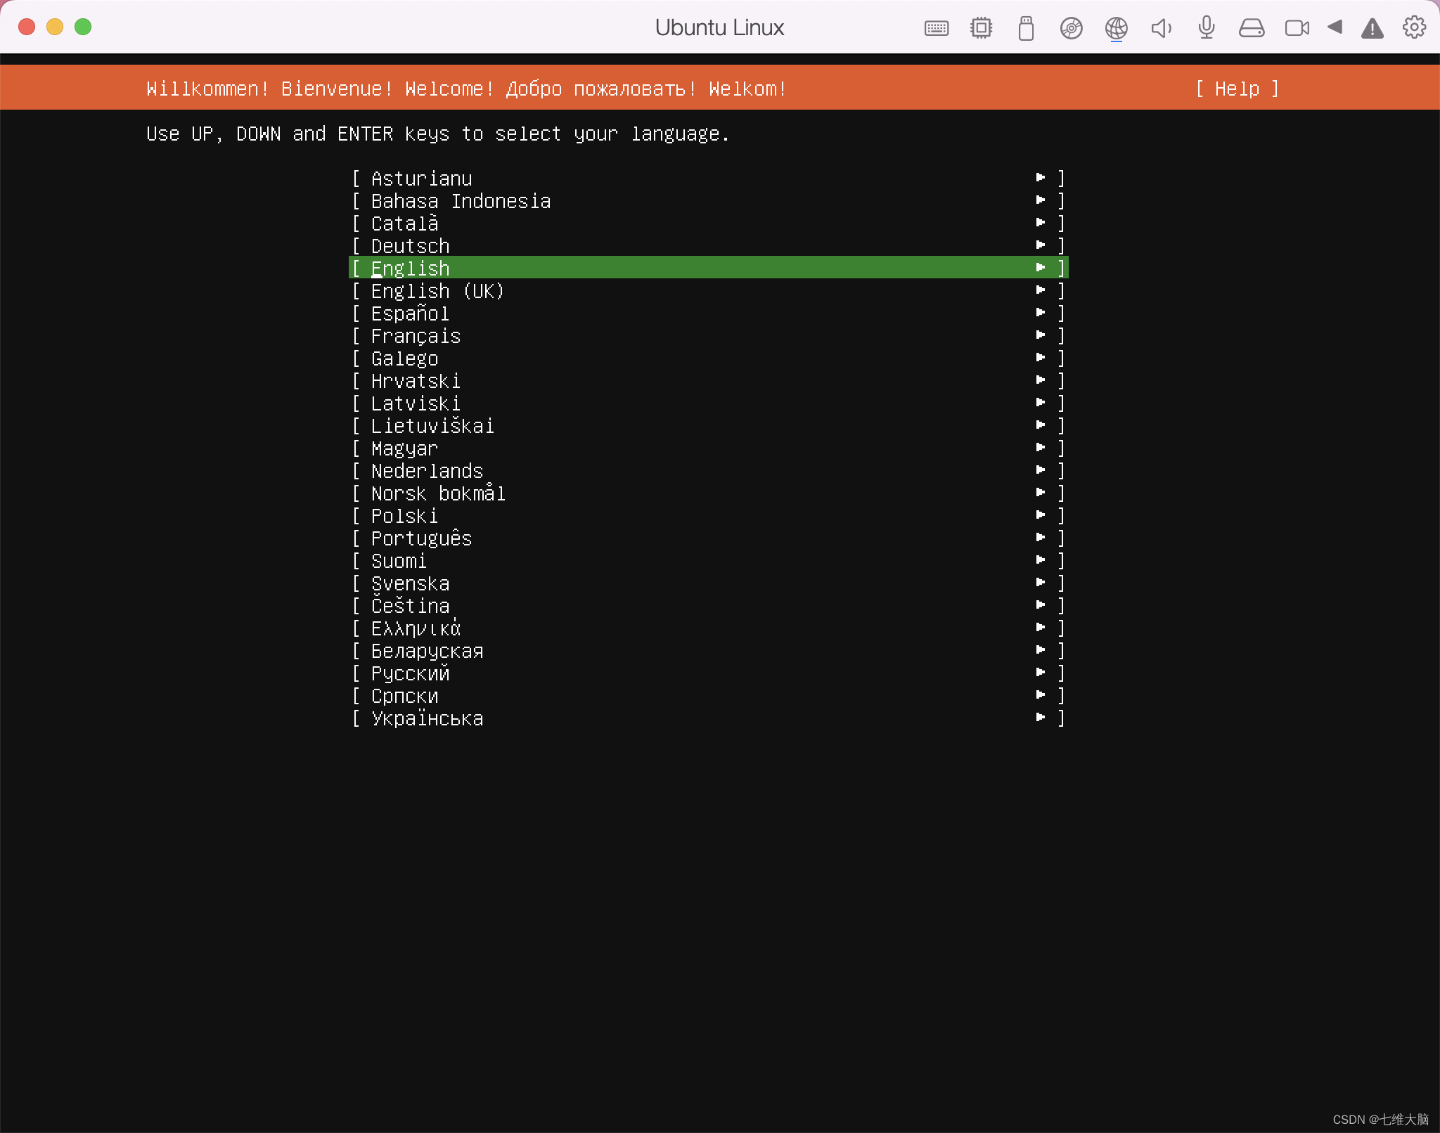Click the arrow beside Magyar

1041,447
